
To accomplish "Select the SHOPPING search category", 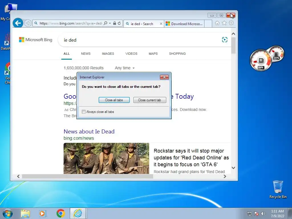I will (x=177, y=54).
